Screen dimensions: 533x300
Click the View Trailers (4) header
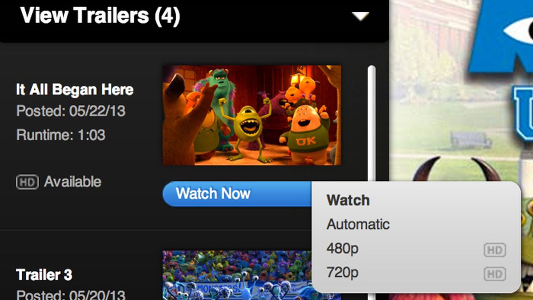click(100, 16)
